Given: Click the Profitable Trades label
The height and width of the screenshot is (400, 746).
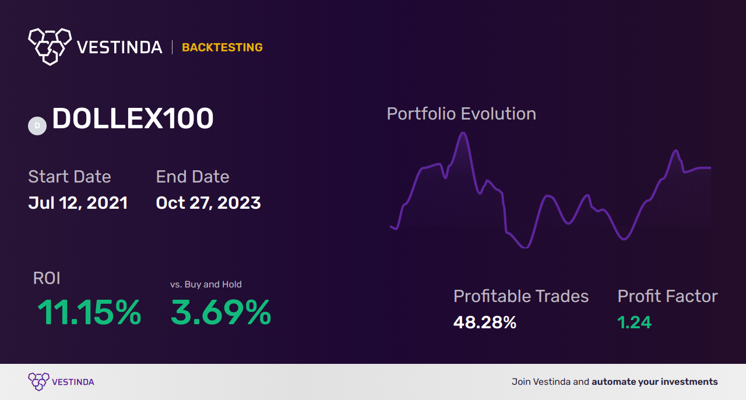Looking at the screenshot, I should [x=521, y=296].
